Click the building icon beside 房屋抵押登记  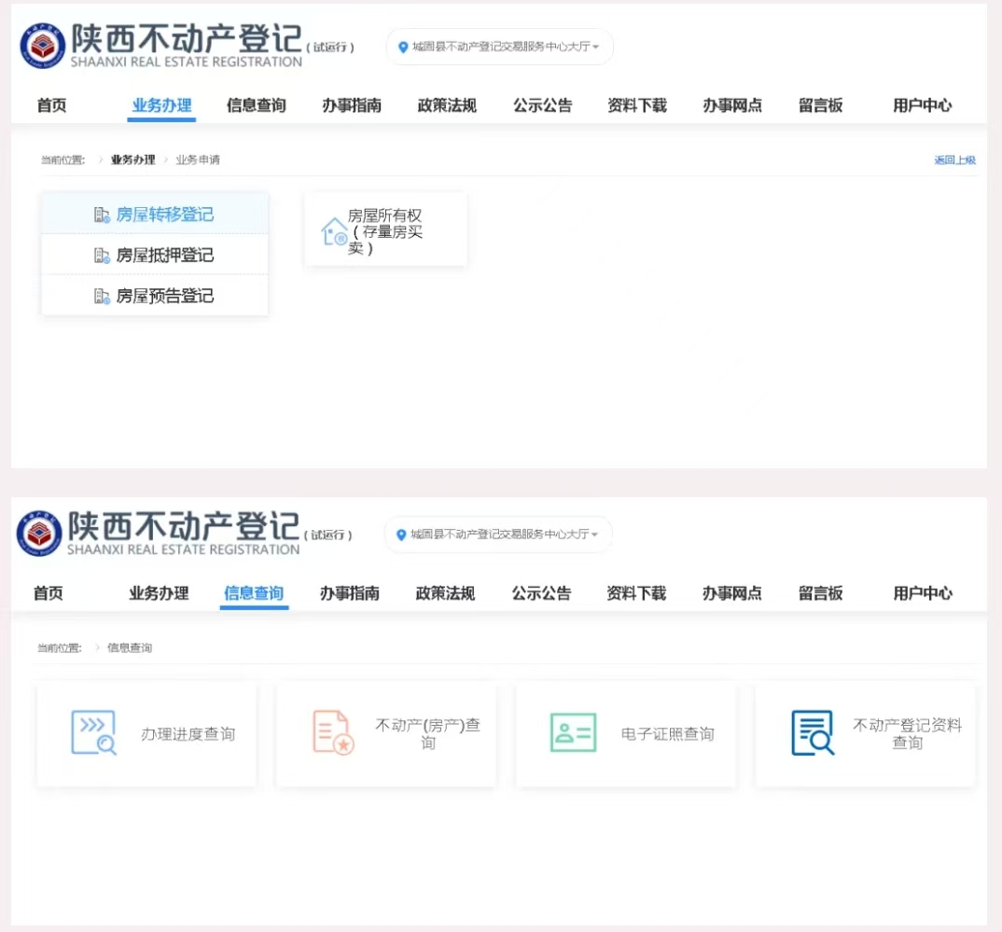click(102, 256)
